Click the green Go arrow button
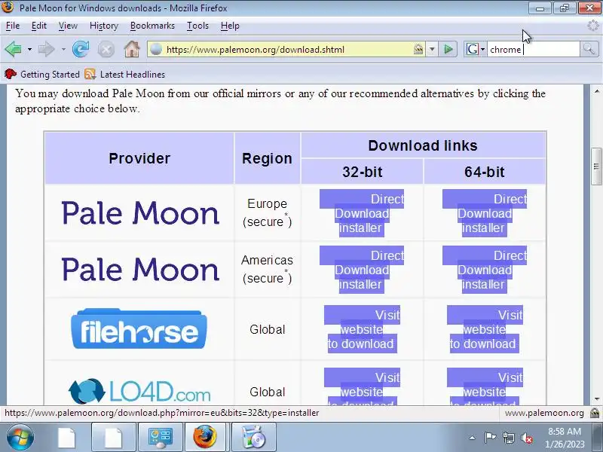This screenshot has width=603, height=452. click(x=448, y=49)
